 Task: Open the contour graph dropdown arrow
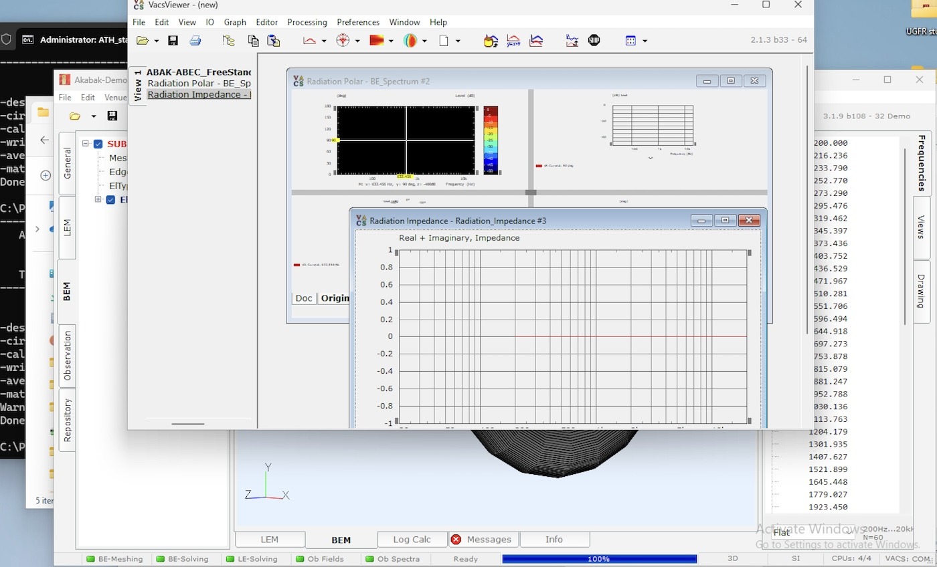tap(391, 41)
